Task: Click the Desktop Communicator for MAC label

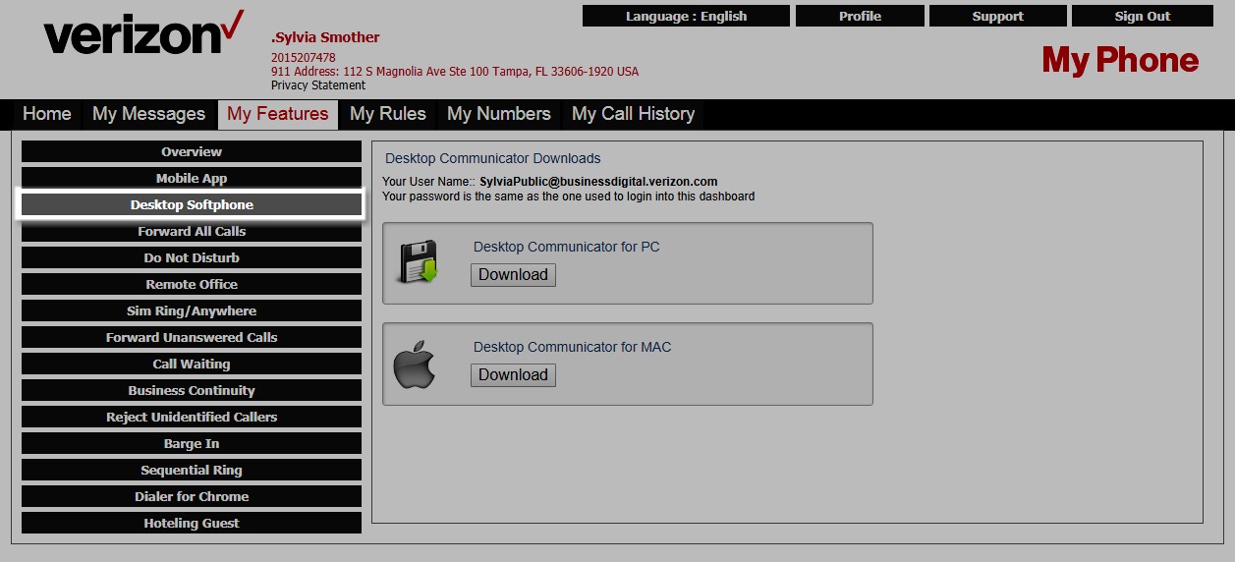Action: [x=573, y=347]
